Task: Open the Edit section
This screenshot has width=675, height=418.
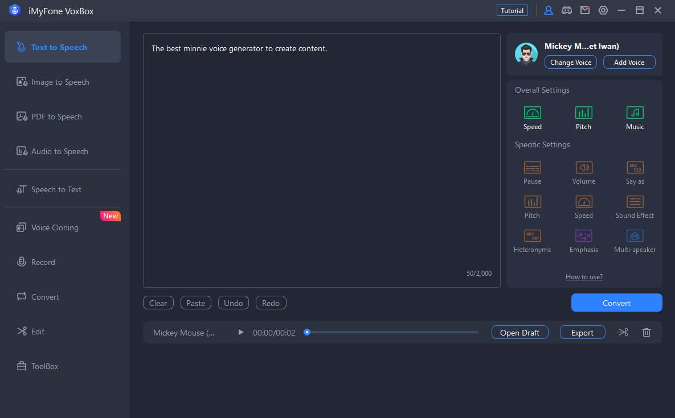Action: coord(63,332)
